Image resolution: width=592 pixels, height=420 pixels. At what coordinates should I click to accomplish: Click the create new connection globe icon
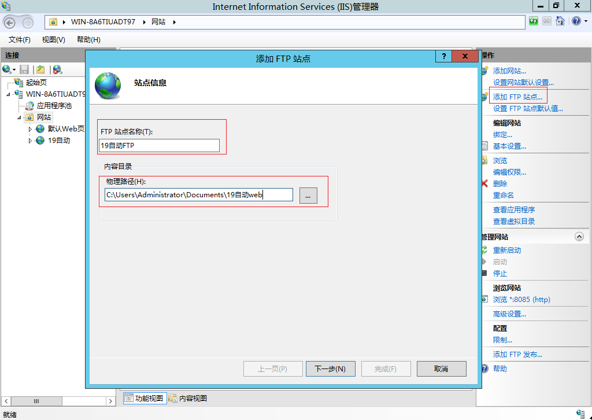7,69
